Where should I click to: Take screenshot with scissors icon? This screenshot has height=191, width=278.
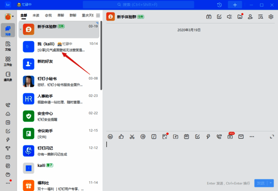tap(132, 137)
